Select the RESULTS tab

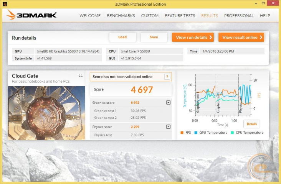pos(210,16)
